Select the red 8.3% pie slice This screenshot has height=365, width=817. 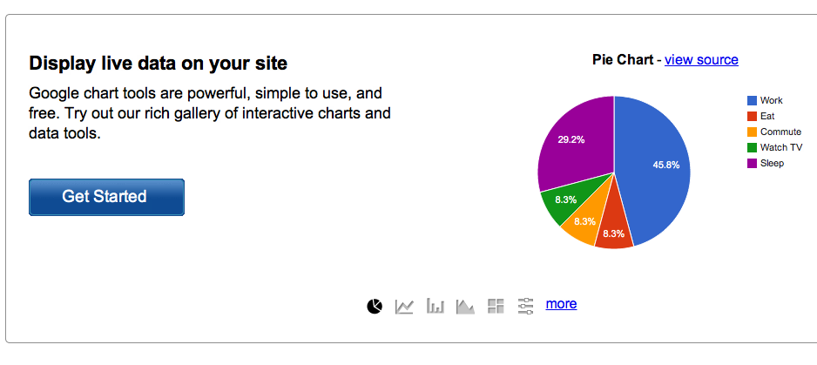tap(614, 233)
